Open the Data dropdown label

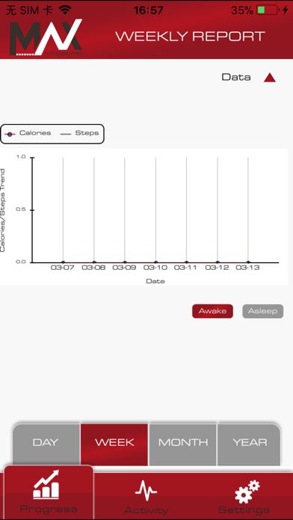click(x=236, y=77)
